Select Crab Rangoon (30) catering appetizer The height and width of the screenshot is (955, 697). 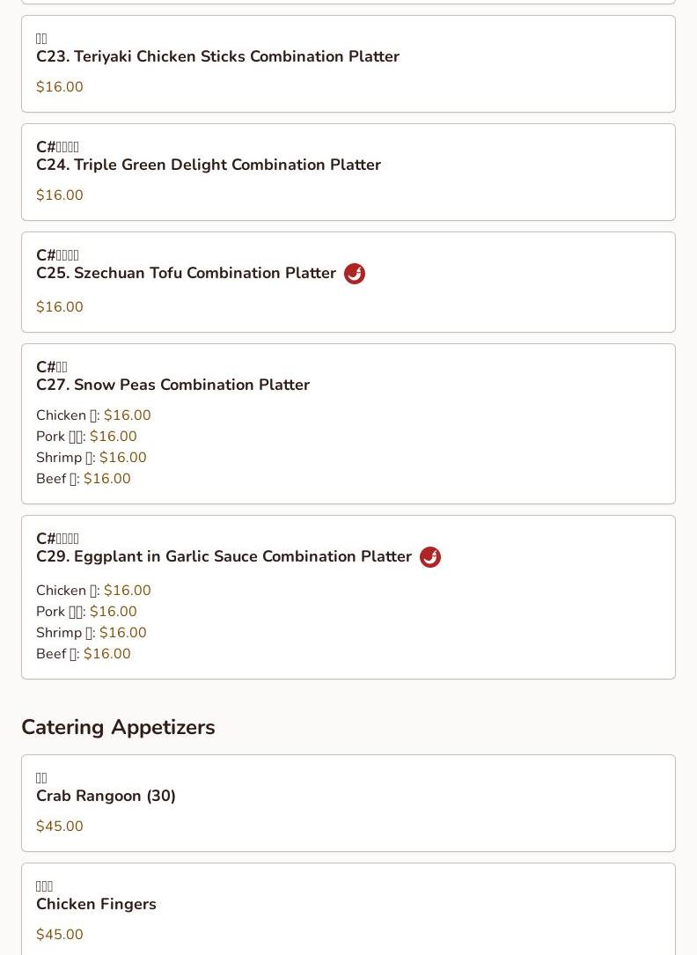pos(106,796)
